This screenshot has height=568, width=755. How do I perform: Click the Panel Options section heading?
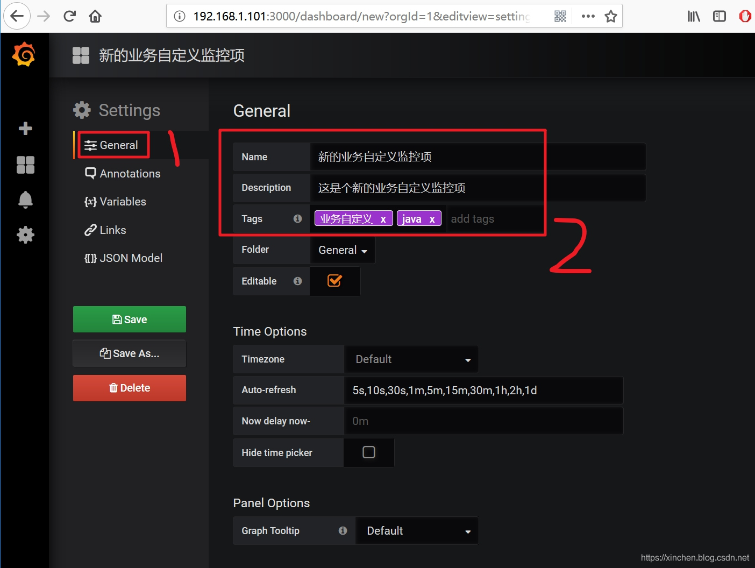click(x=272, y=503)
